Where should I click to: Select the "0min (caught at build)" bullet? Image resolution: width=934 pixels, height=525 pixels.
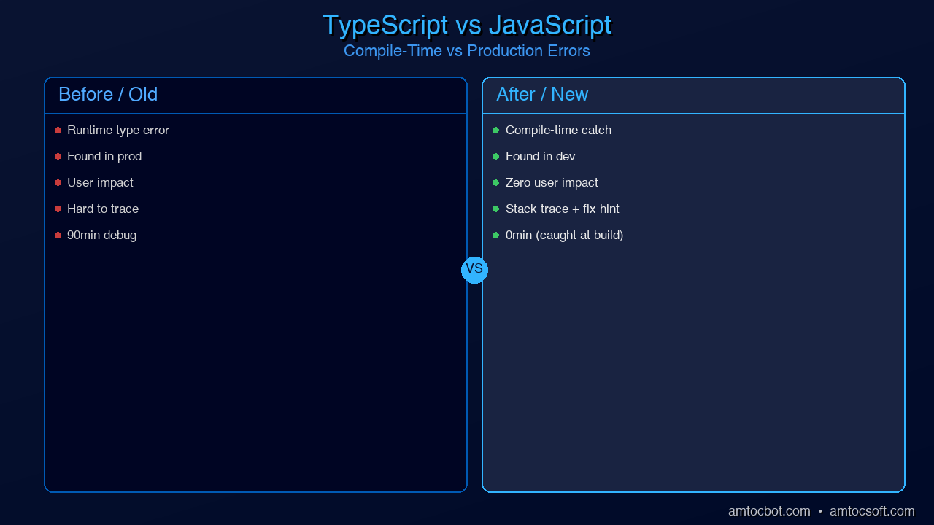coord(557,236)
